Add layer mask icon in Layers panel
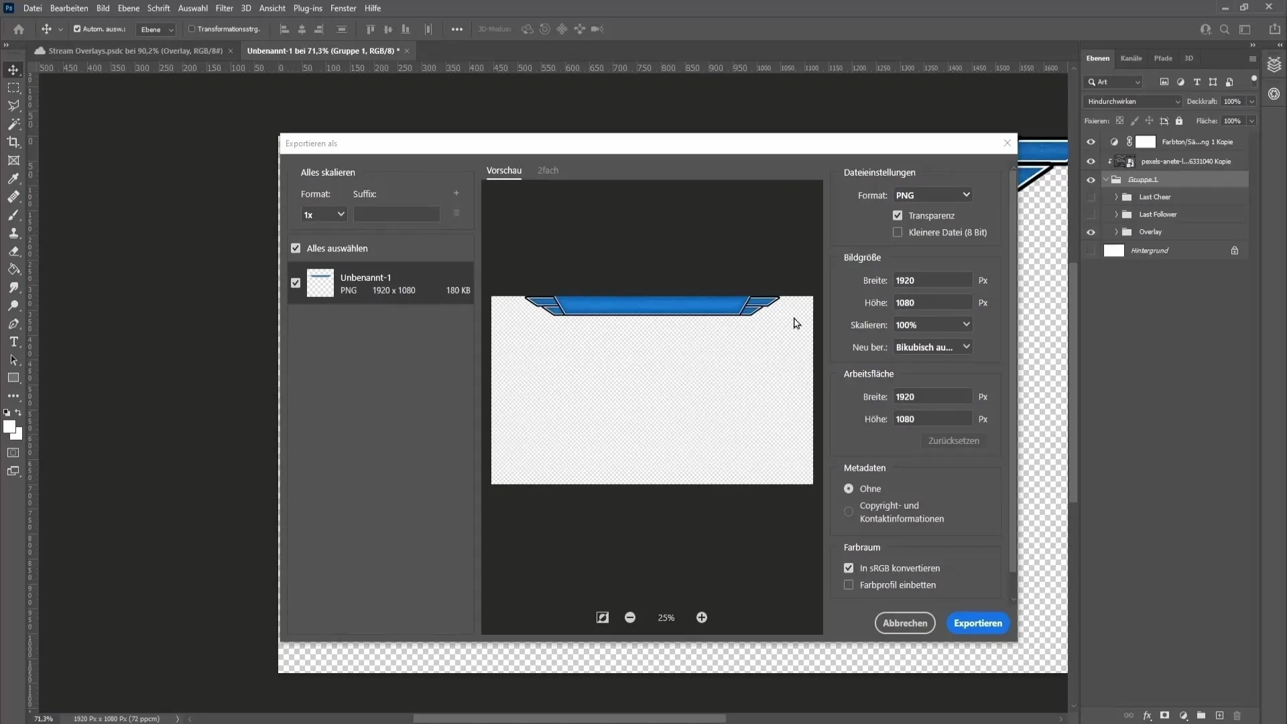1287x724 pixels. click(x=1165, y=715)
